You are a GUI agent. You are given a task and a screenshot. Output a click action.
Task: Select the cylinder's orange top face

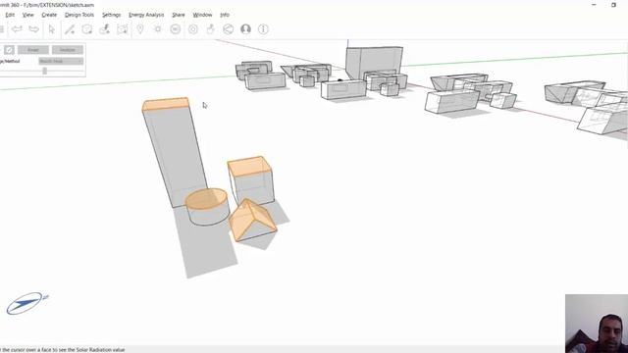point(206,199)
